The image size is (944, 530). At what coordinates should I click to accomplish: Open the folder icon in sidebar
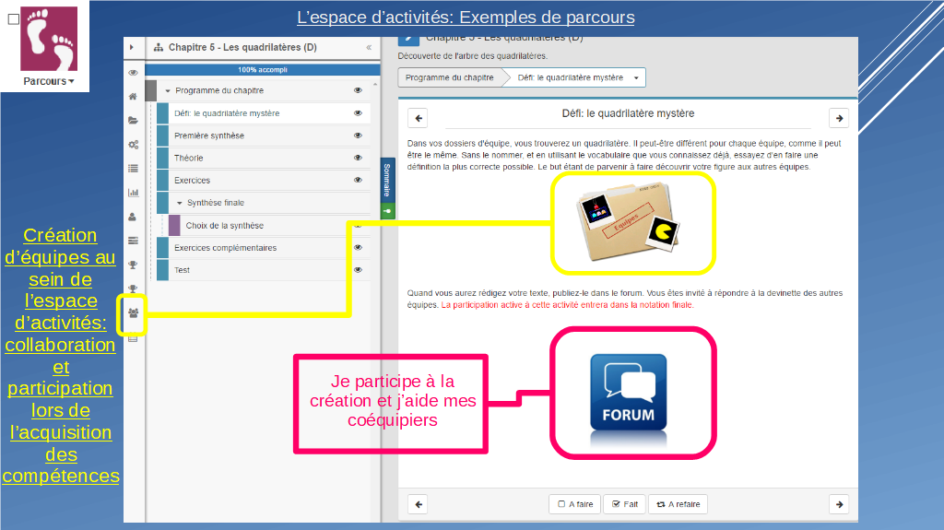click(133, 121)
